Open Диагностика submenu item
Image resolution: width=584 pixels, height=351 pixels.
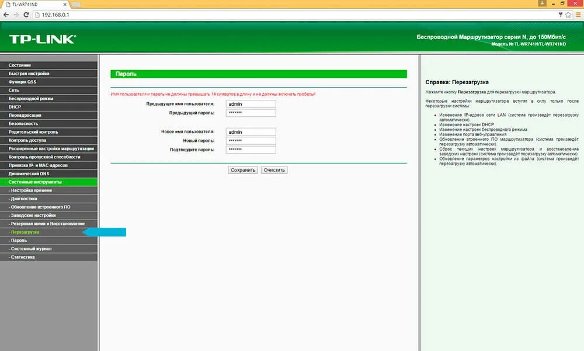click(49, 199)
